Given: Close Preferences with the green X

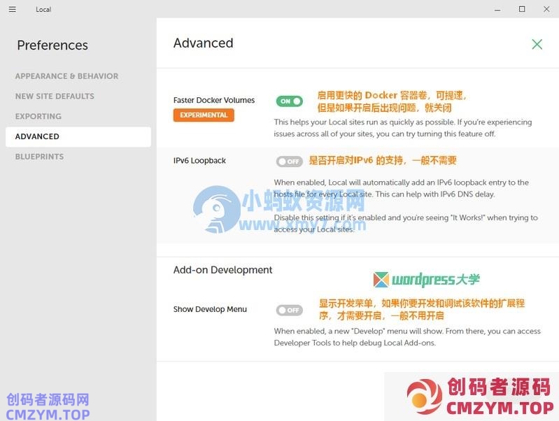Looking at the screenshot, I should tap(537, 44).
